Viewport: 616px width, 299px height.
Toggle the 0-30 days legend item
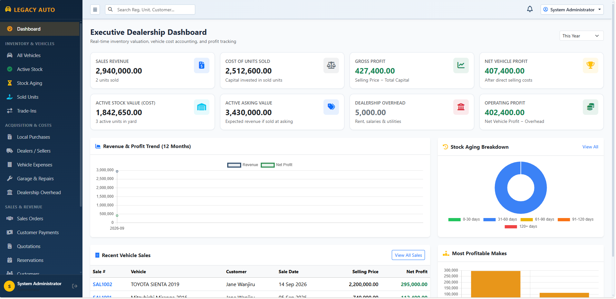tap(464, 219)
